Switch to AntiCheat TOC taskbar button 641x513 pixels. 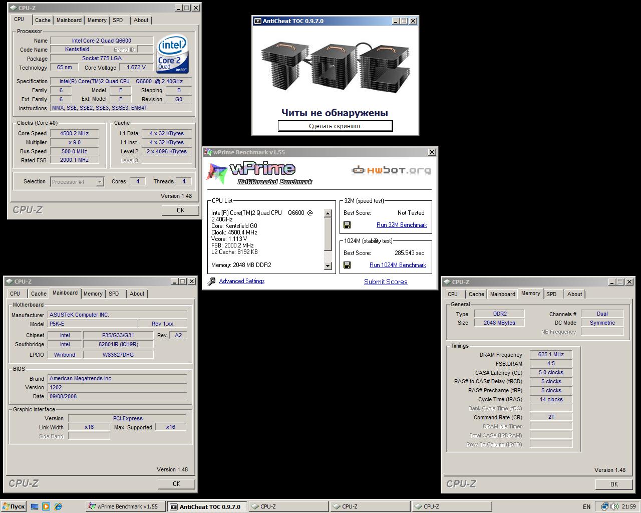[207, 506]
